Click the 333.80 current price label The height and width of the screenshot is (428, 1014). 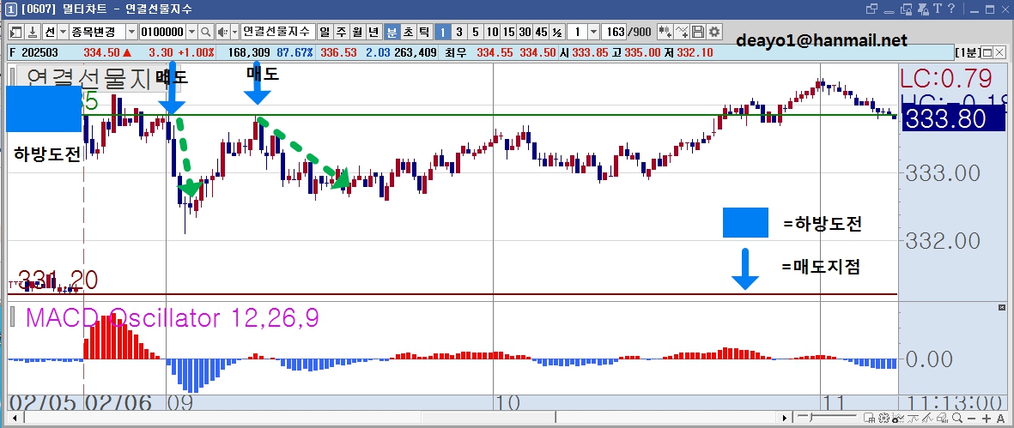point(952,119)
